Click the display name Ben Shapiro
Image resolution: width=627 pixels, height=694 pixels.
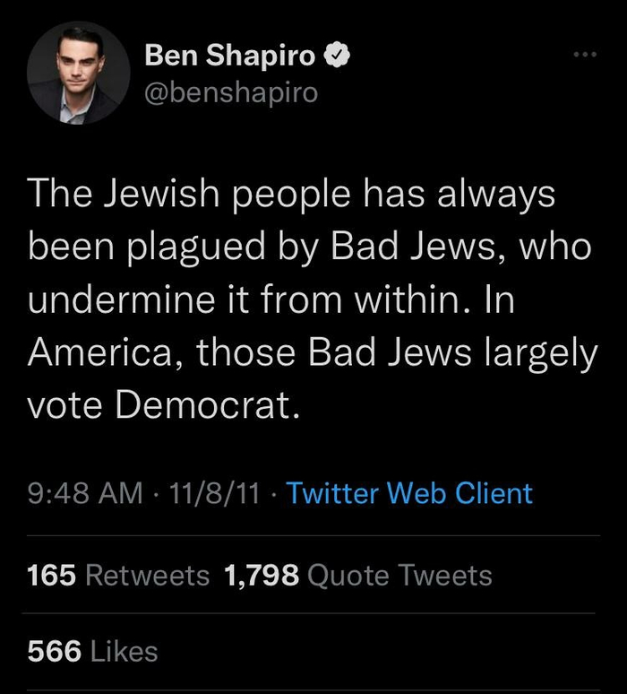230,56
